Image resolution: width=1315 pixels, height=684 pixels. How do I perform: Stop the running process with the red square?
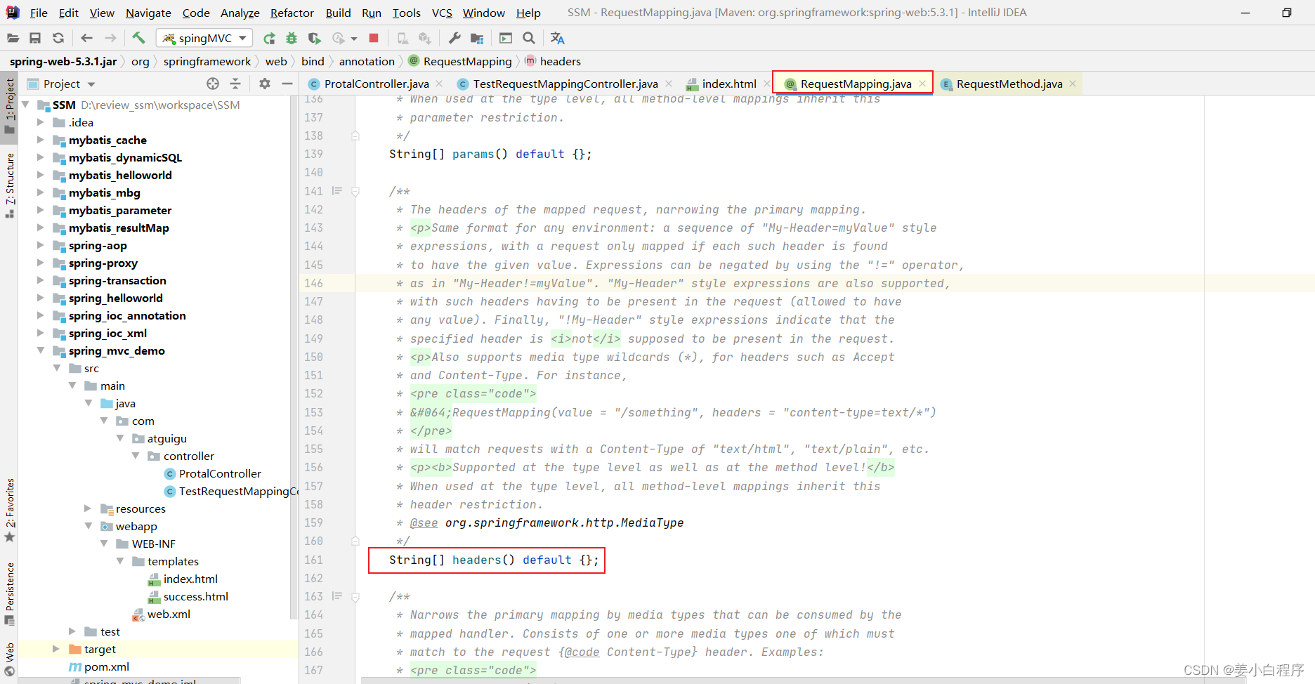[x=374, y=38]
